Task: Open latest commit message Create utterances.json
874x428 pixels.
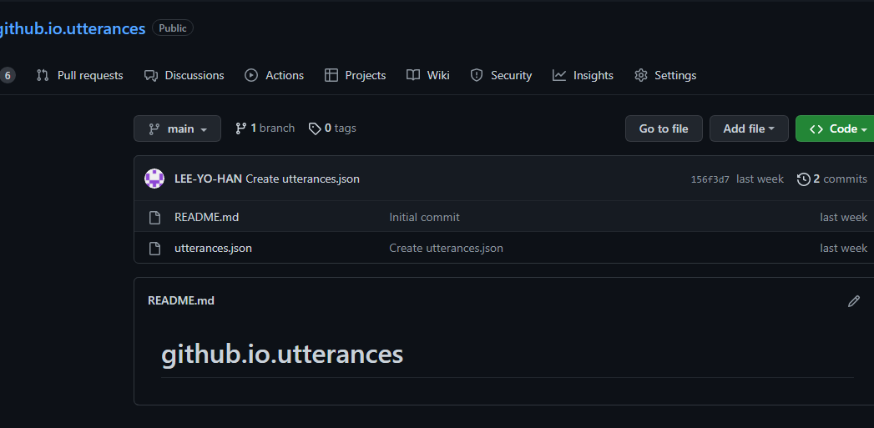Action: (303, 179)
